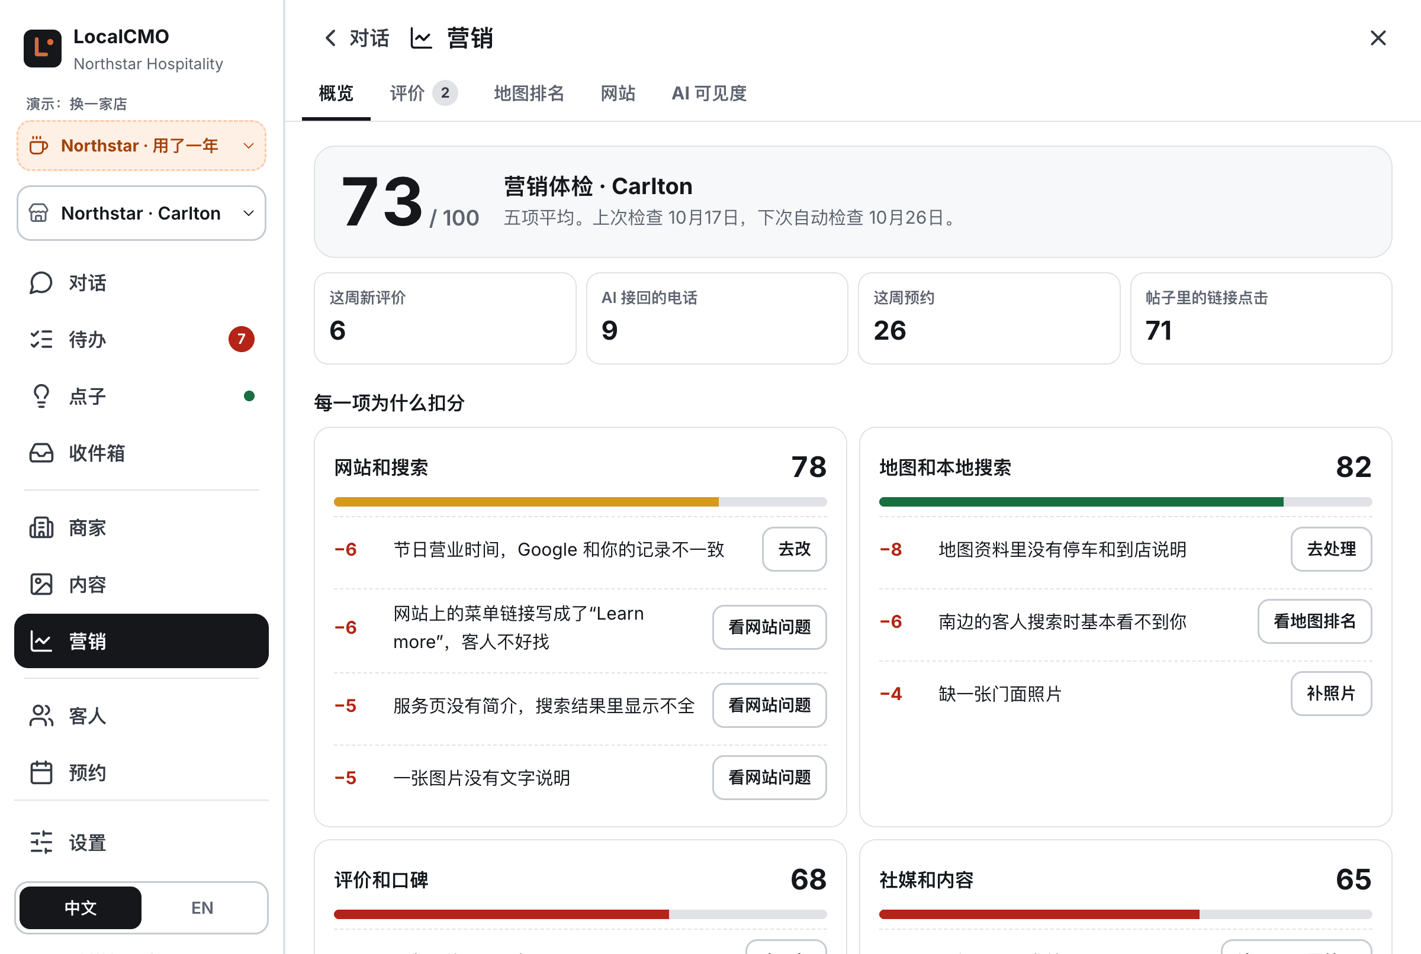Open 客人 people icon in sidebar

pos(41,716)
